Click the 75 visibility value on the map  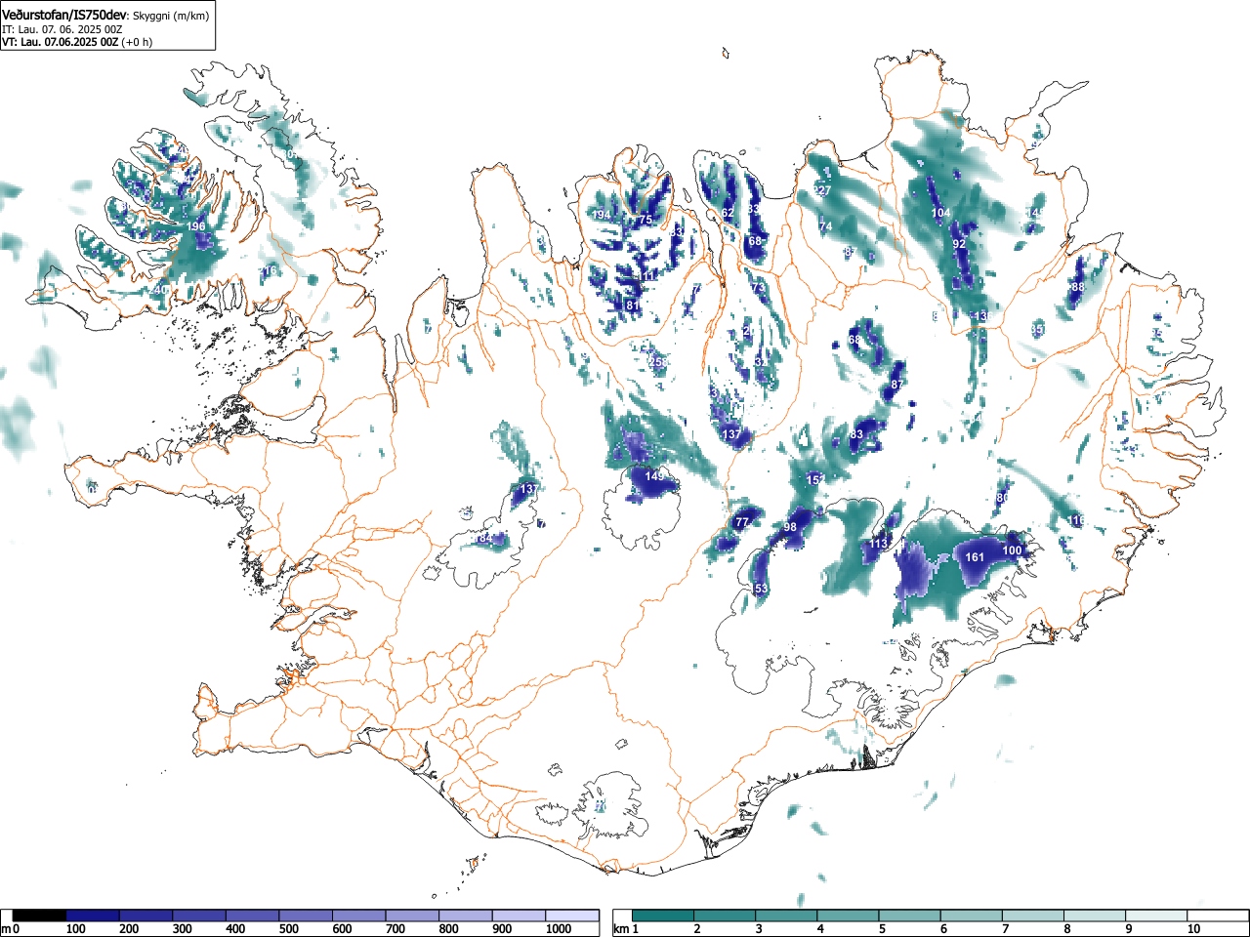tap(645, 221)
